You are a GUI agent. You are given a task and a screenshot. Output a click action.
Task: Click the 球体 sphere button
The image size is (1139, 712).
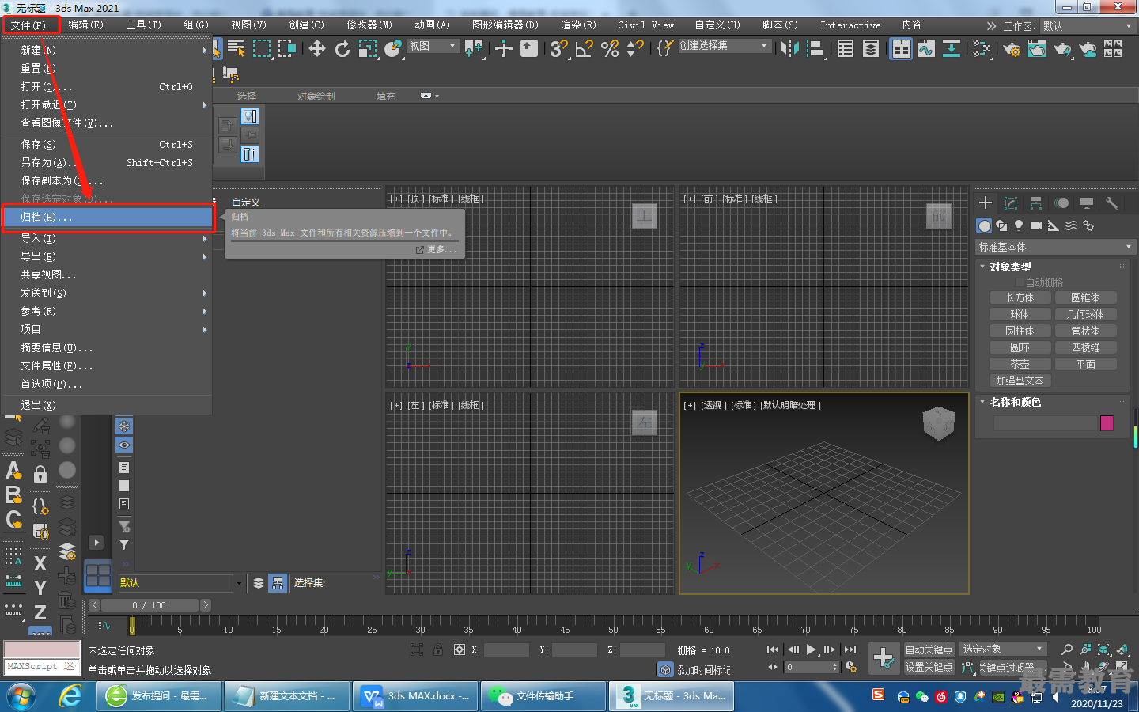pos(1020,314)
